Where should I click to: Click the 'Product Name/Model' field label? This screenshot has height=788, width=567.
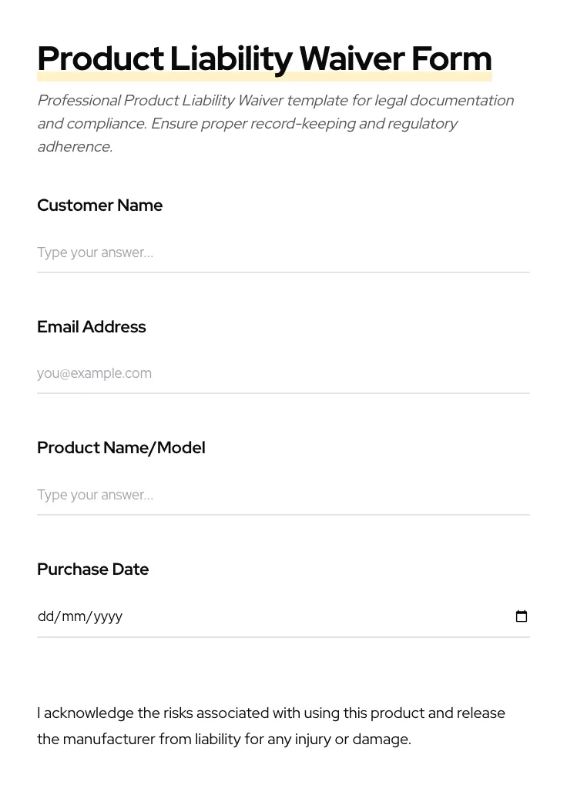pyautogui.click(x=121, y=448)
